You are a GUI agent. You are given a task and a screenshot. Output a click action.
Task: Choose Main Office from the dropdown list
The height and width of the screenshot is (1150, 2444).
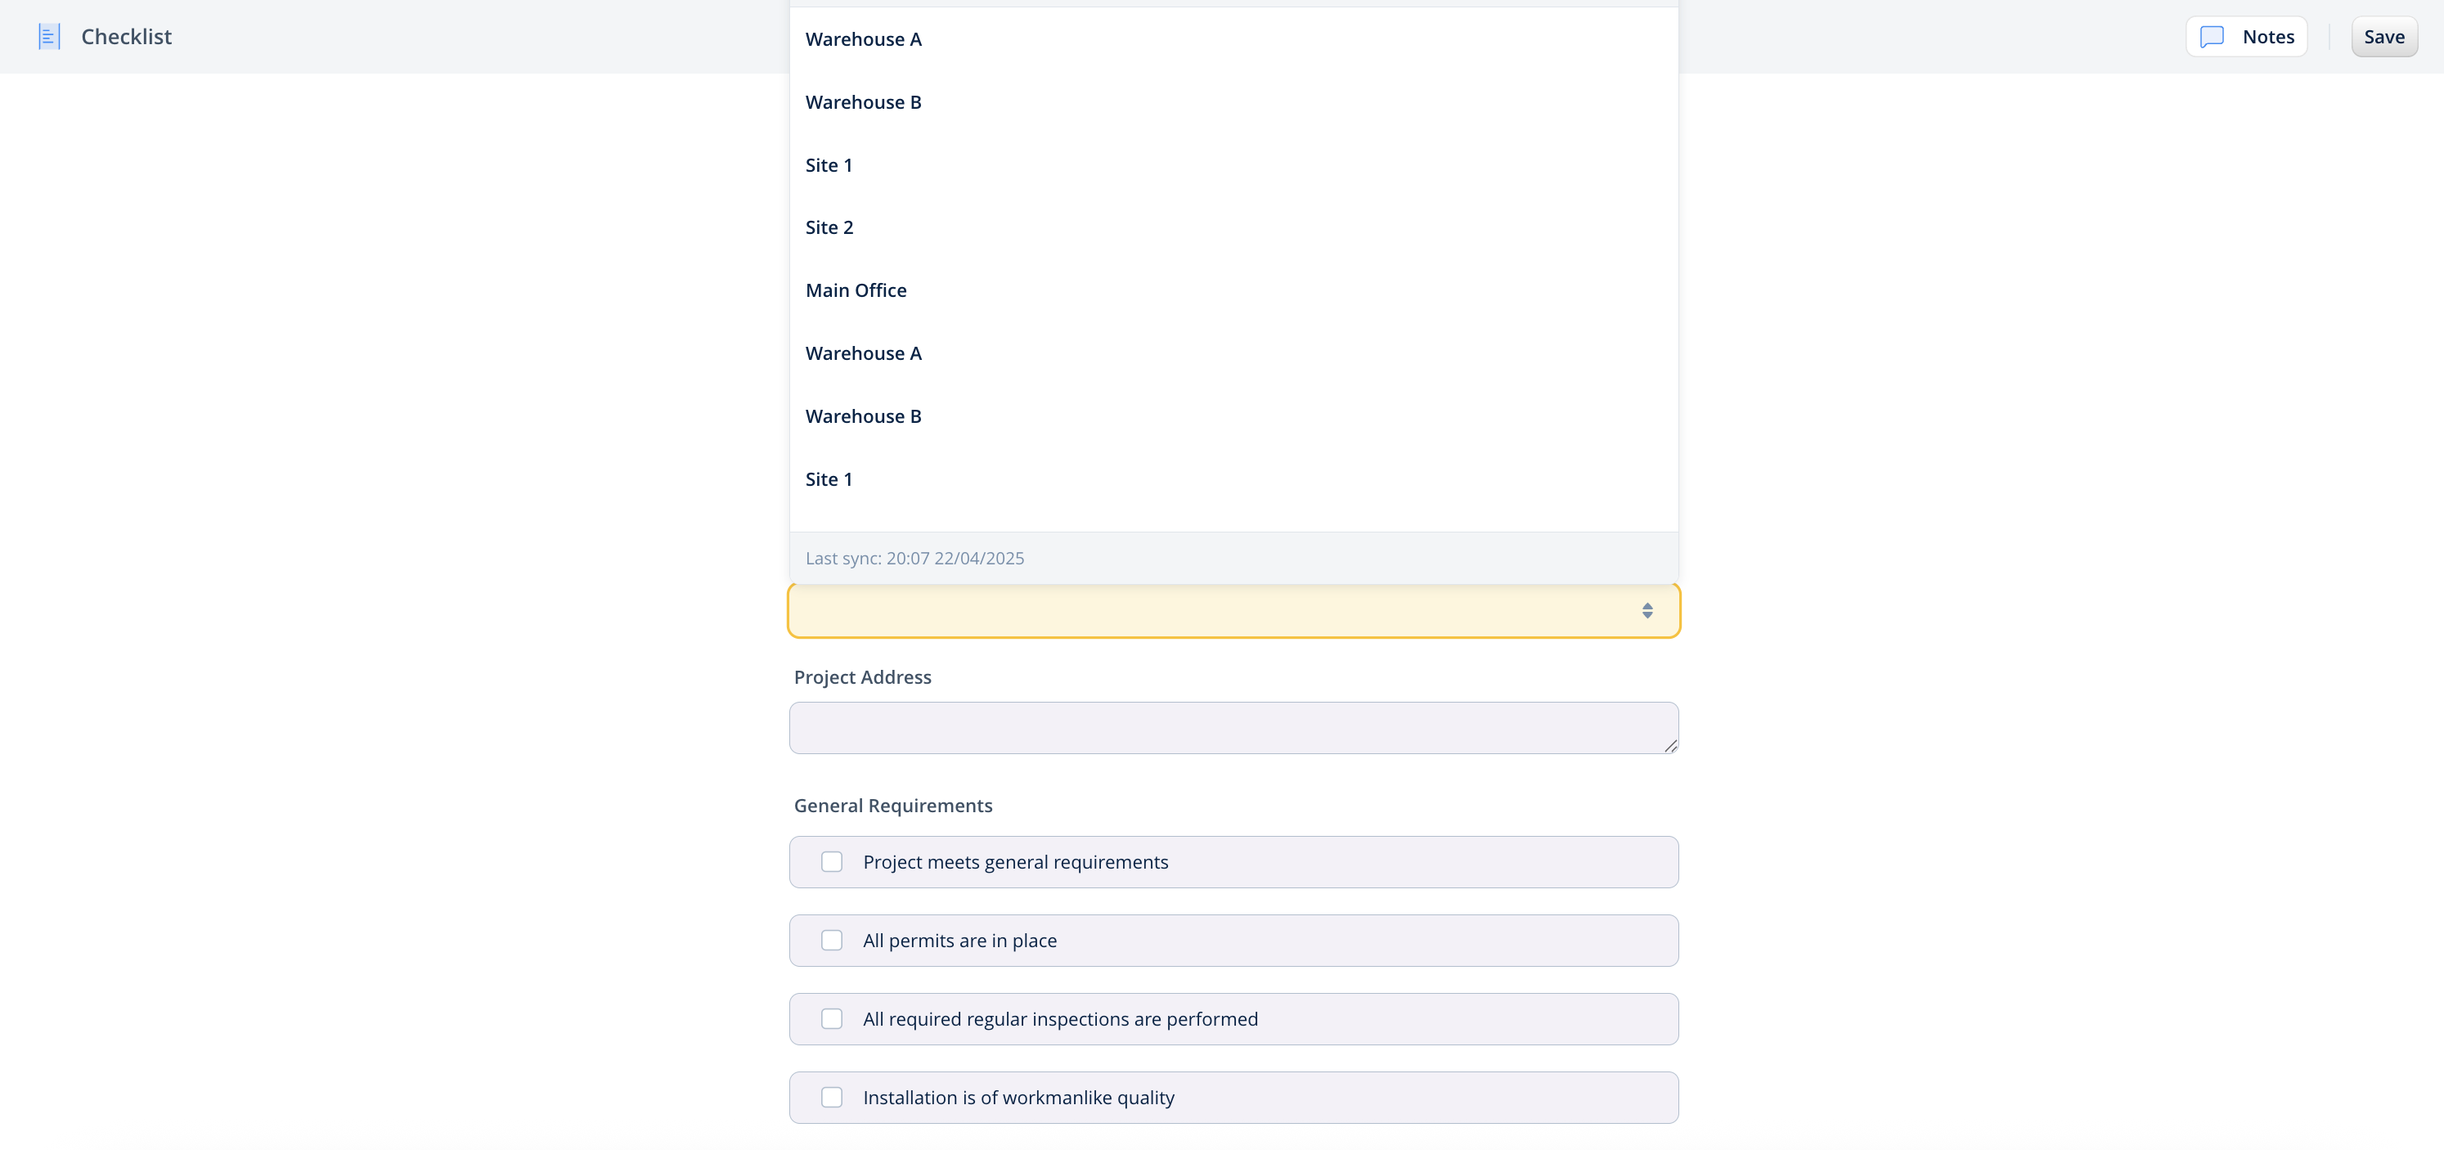856,290
